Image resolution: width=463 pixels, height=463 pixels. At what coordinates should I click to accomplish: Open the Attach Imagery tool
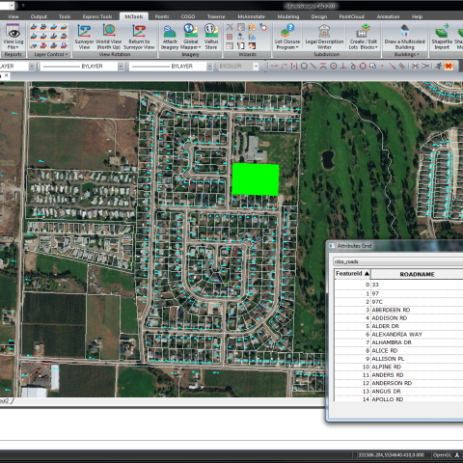(170, 37)
